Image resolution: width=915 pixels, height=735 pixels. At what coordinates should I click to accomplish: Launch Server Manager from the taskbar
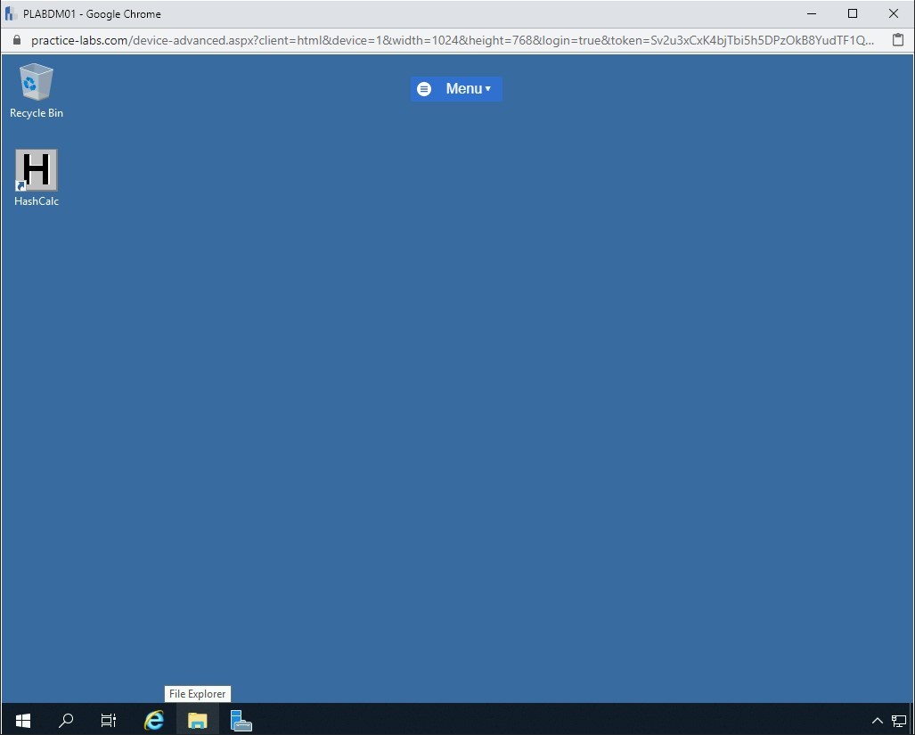pyautogui.click(x=241, y=720)
